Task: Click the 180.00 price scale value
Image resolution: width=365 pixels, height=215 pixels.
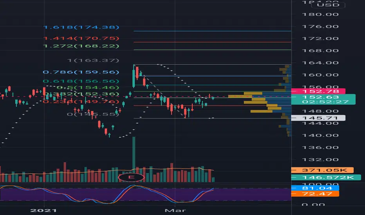Action: point(320,14)
